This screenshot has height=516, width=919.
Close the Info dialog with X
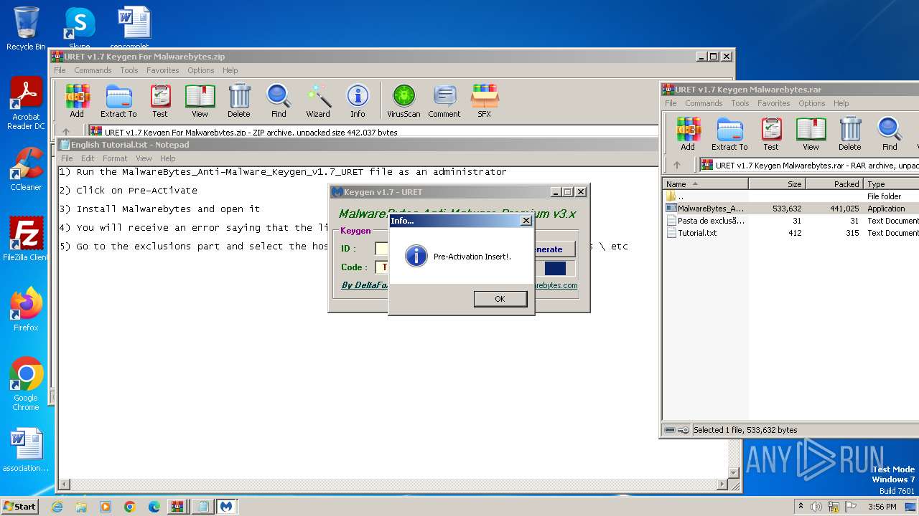pos(526,221)
